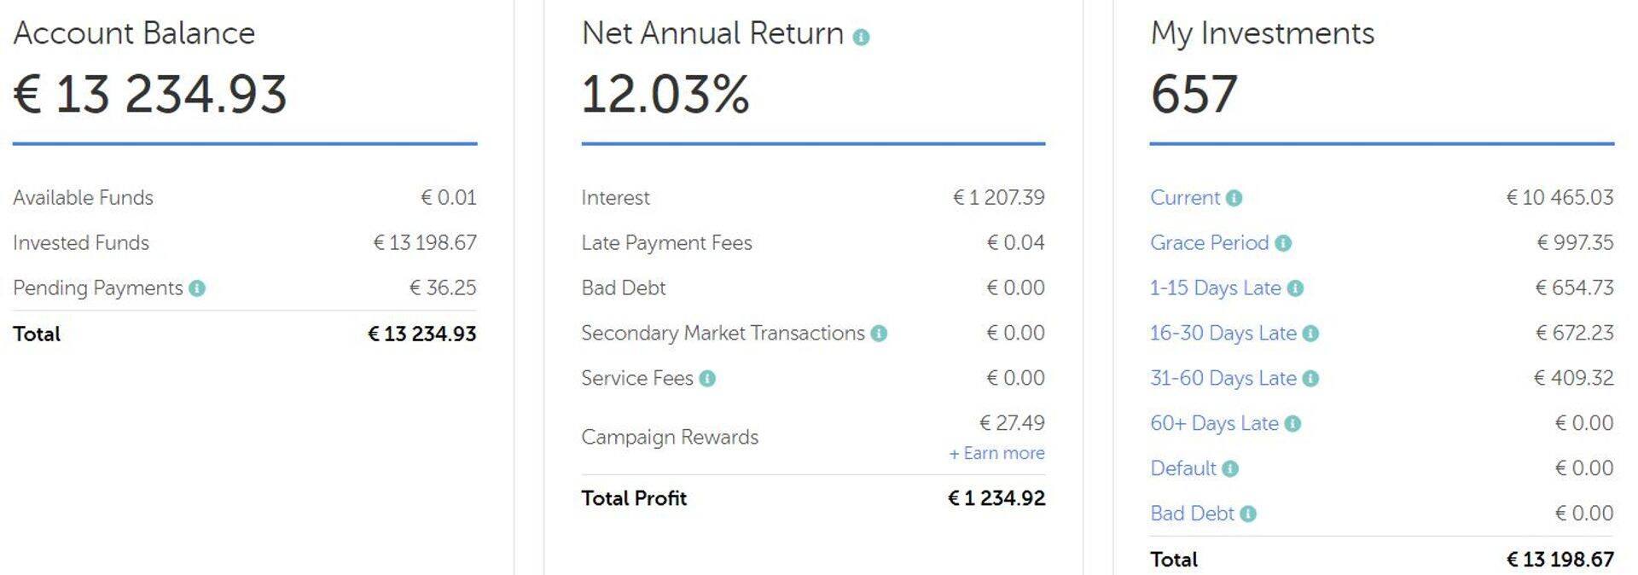Click info icon beside 31-60 Days Late
The height and width of the screenshot is (575, 1638).
(1310, 379)
